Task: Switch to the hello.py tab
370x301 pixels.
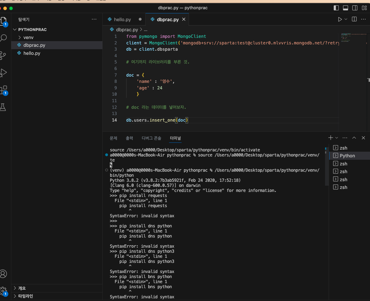Action: 122,19
